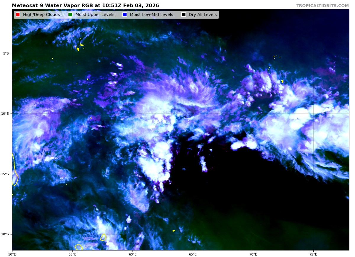The image size is (355, 257).
Task: Click the blue Moist Low-Mid Levels swatch
Action: [125, 15]
